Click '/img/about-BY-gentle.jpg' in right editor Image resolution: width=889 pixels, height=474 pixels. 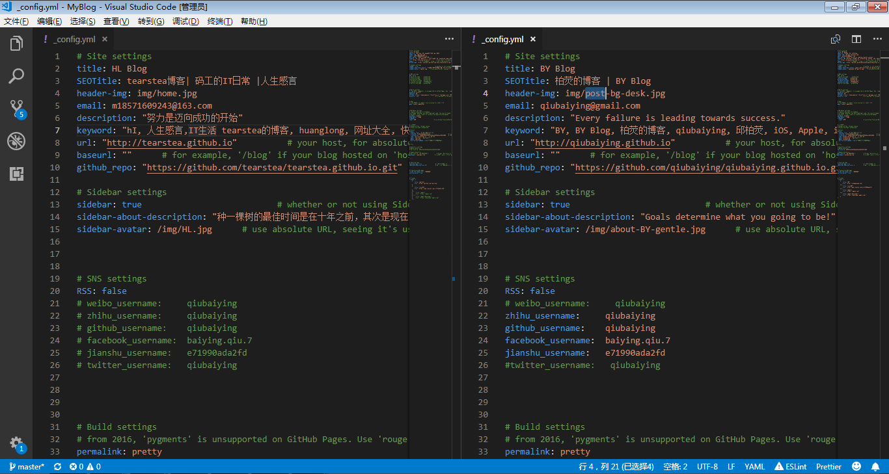coord(646,230)
